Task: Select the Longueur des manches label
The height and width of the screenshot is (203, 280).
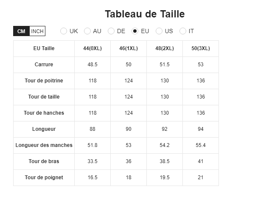Action: coord(44,145)
